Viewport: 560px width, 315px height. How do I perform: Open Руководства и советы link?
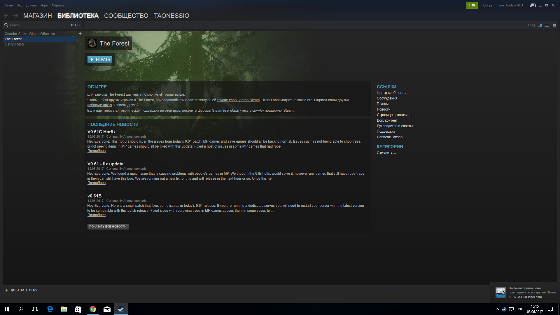click(x=395, y=126)
